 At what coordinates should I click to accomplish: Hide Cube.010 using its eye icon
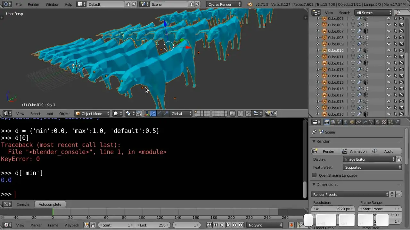click(389, 50)
